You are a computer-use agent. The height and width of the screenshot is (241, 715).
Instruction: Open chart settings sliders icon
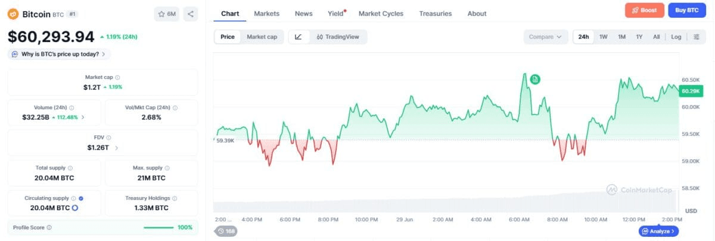pos(696,37)
